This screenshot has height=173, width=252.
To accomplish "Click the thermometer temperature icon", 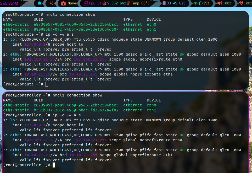I will 128,3.
